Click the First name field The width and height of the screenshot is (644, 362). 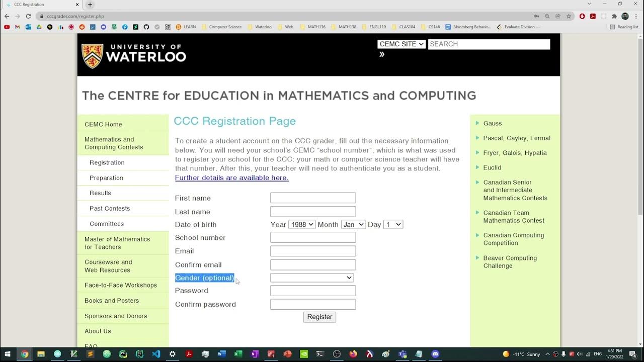pyautogui.click(x=313, y=198)
